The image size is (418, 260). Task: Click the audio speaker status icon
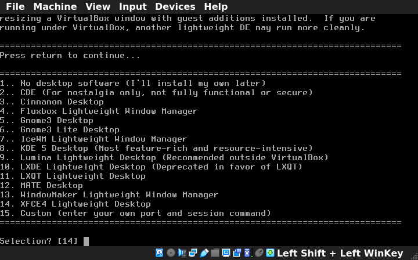182,252
